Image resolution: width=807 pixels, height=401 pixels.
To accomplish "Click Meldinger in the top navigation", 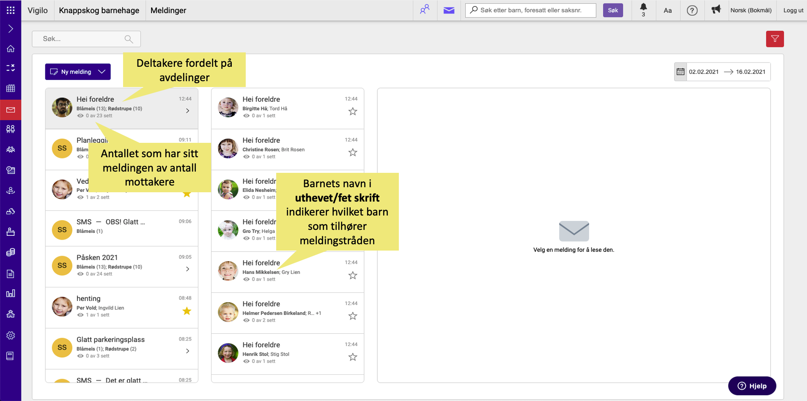I will [x=168, y=10].
